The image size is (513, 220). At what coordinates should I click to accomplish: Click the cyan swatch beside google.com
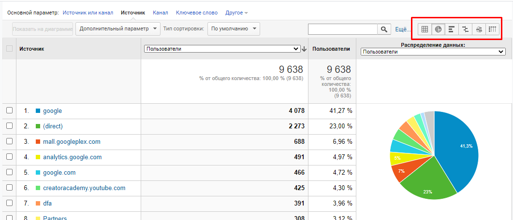[38, 173]
